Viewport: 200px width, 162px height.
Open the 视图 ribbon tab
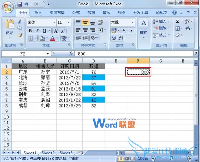point(122,13)
